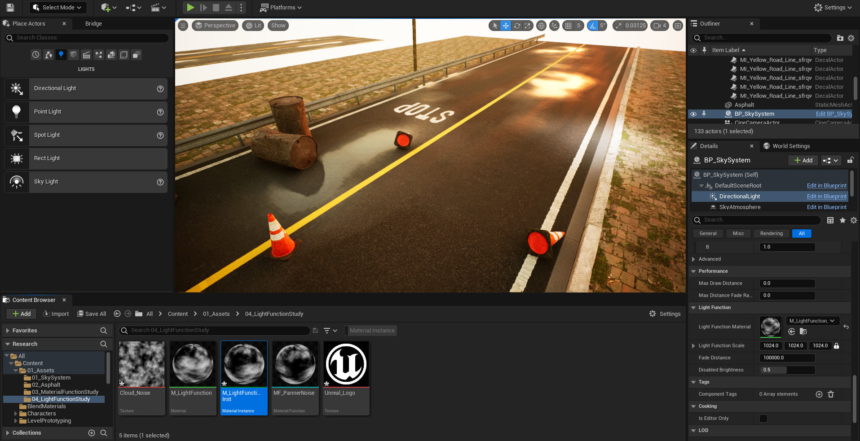Create new folder in Outliner
Viewport: 860px width, 441px height.
pyautogui.click(x=840, y=38)
